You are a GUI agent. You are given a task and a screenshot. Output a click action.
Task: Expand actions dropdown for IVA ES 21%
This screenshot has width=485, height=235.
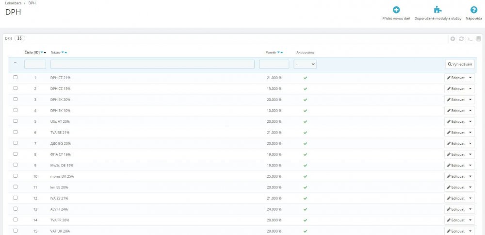(x=470, y=199)
